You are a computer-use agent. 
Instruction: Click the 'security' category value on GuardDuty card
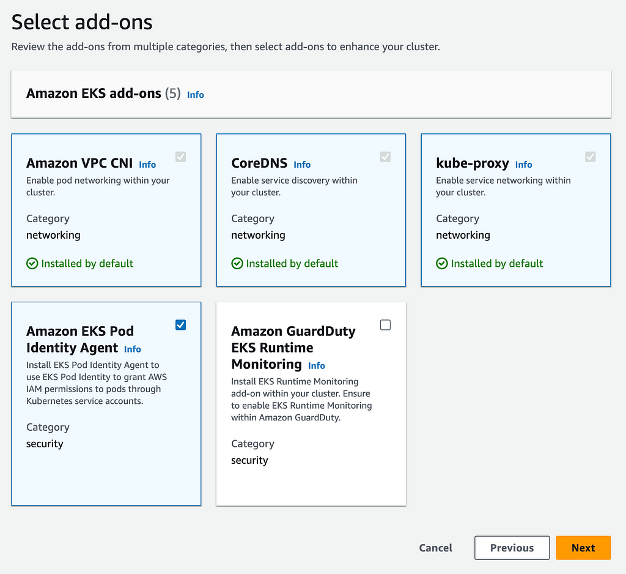249,460
